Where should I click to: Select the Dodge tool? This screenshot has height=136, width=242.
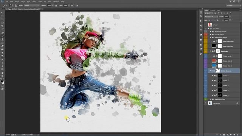2,56
